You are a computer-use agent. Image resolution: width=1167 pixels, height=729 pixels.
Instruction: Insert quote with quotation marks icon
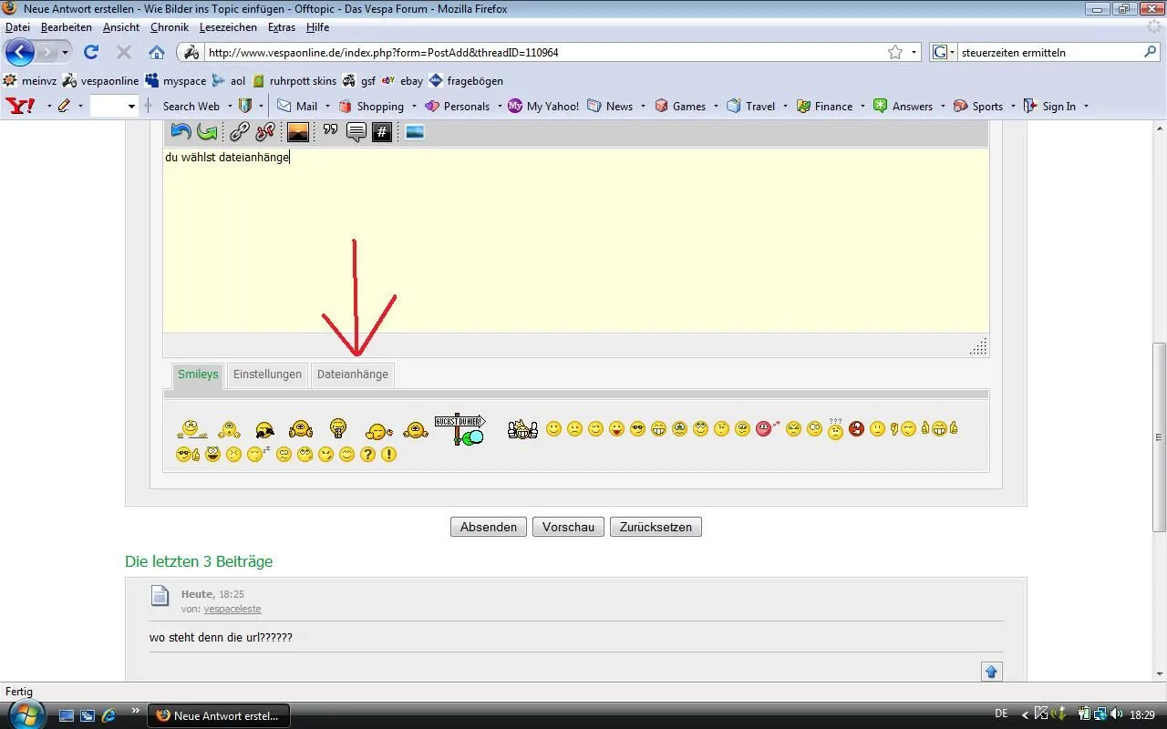click(330, 131)
